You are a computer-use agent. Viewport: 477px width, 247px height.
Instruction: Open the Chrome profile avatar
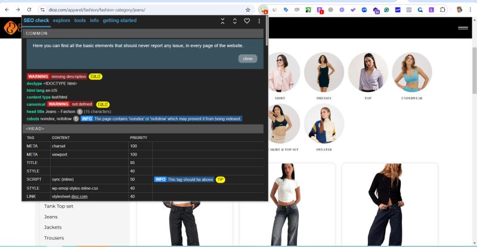tap(459, 10)
